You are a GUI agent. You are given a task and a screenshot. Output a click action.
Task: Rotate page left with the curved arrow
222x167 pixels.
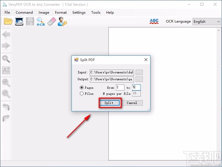click(6, 107)
